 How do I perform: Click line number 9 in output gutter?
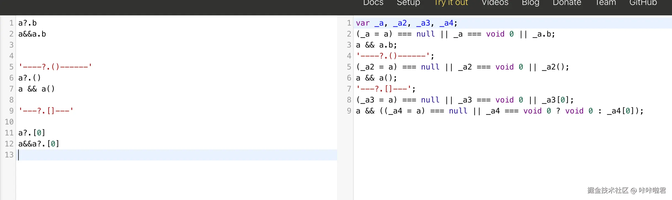click(349, 111)
